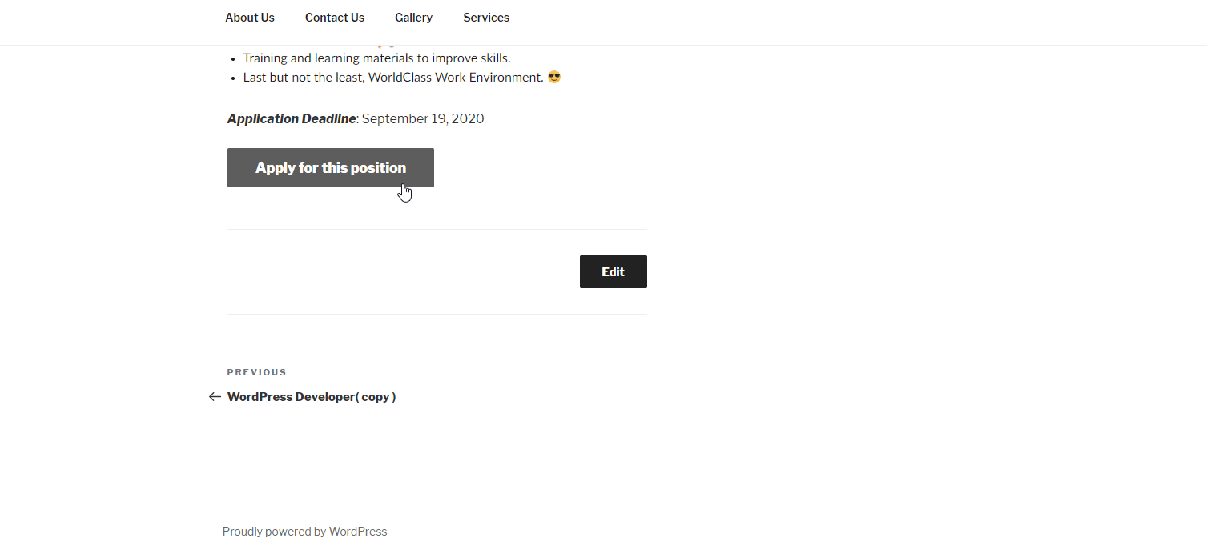Open the About Us menu item
This screenshot has width=1207, height=550.
pos(250,18)
